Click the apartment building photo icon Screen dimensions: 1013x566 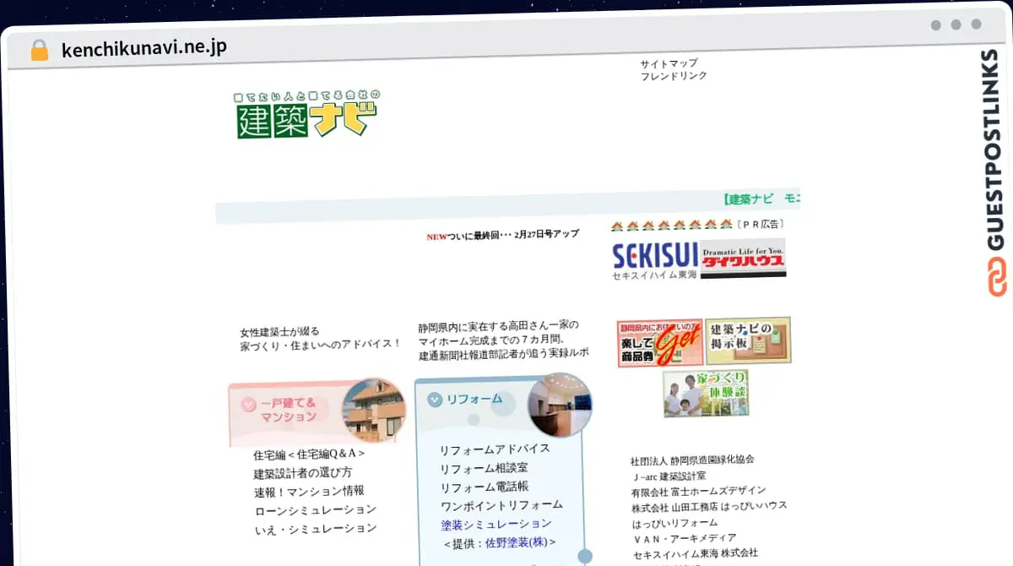(373, 411)
